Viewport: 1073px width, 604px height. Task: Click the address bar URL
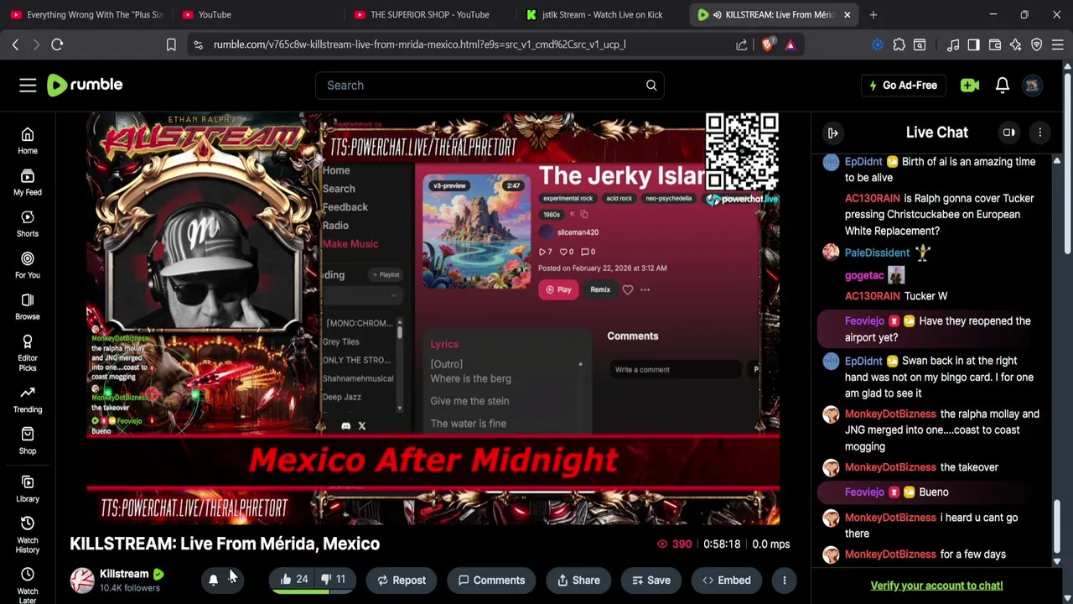coord(419,44)
